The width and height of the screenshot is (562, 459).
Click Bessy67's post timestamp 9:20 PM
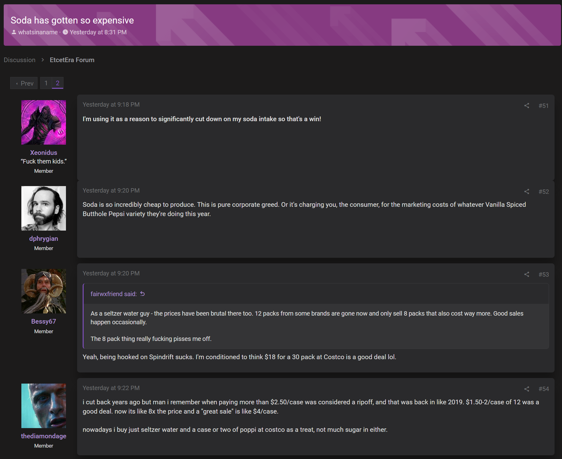click(111, 273)
